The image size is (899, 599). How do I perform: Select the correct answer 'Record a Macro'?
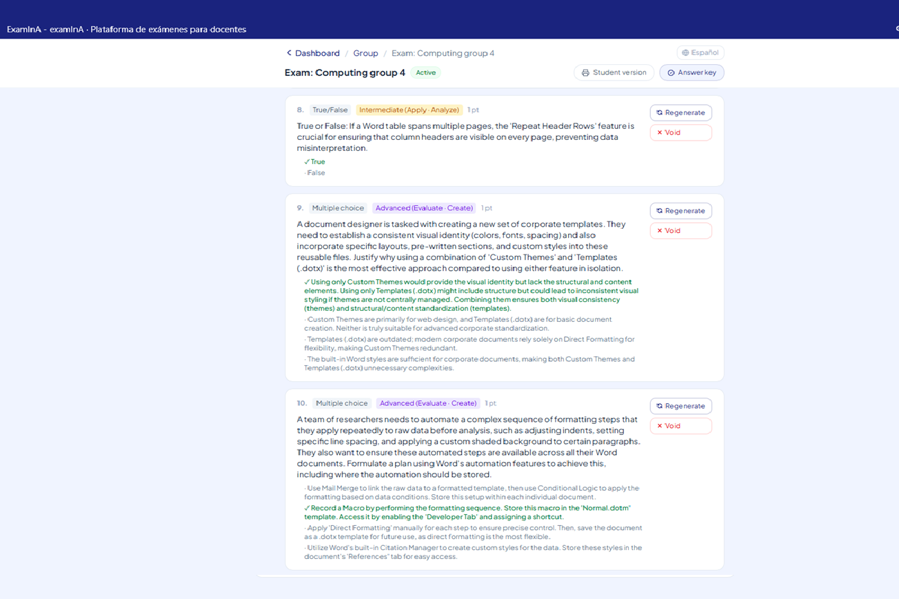tap(467, 512)
